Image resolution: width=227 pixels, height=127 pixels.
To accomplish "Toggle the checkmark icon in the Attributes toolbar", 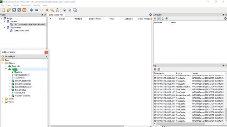I will (159, 18).
